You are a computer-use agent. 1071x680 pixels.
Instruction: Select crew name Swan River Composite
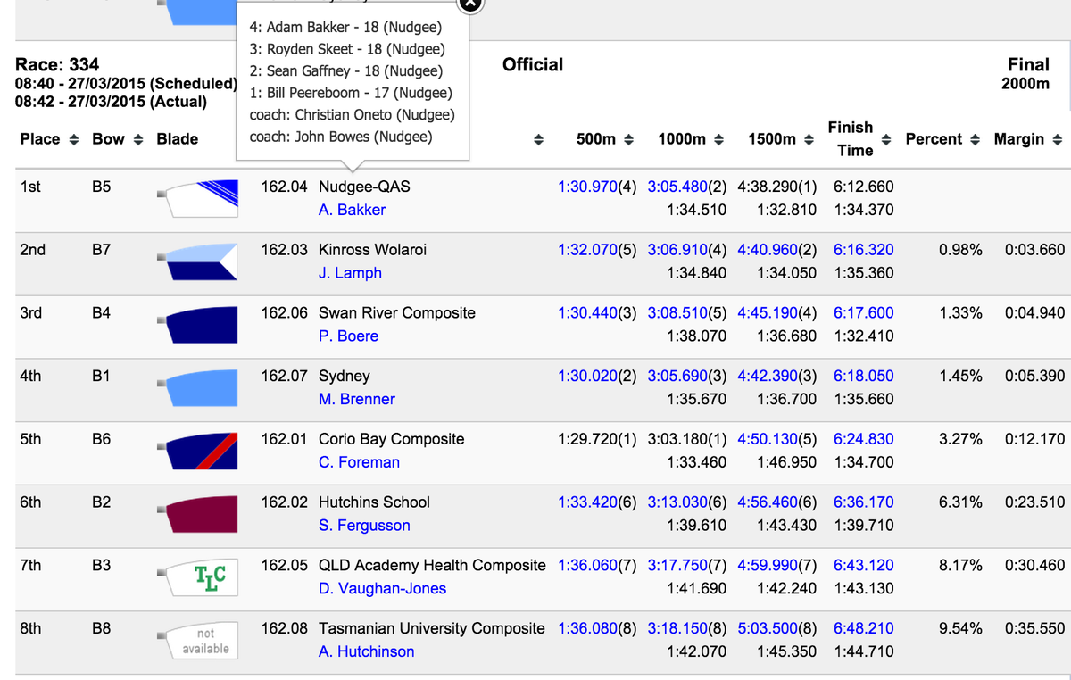click(397, 313)
